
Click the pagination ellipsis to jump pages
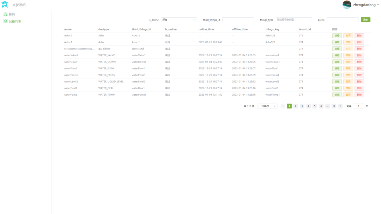coord(327,106)
